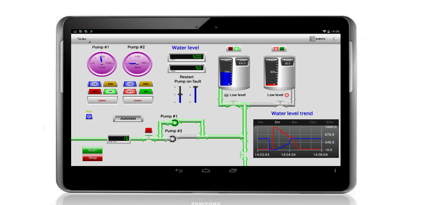The height and width of the screenshot is (205, 421).
Task: Select the 6m trend time range
Action: pos(294,122)
